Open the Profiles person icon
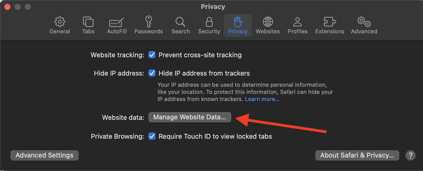Viewport: 423px width, 171px height. [x=298, y=22]
